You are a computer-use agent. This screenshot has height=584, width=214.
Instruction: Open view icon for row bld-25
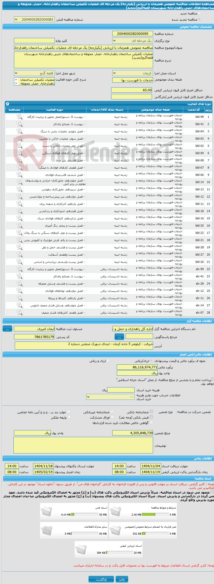point(19,226)
